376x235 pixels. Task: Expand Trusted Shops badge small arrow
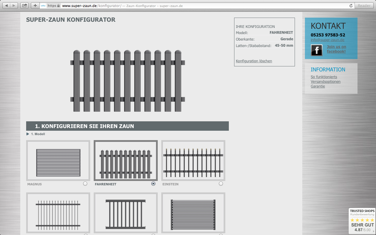(x=374, y=231)
